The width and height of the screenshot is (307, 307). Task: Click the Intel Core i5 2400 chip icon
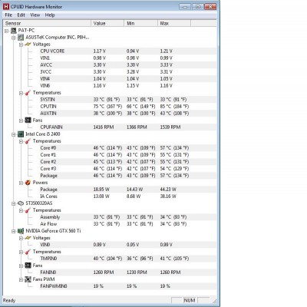pyautogui.click(x=21, y=134)
